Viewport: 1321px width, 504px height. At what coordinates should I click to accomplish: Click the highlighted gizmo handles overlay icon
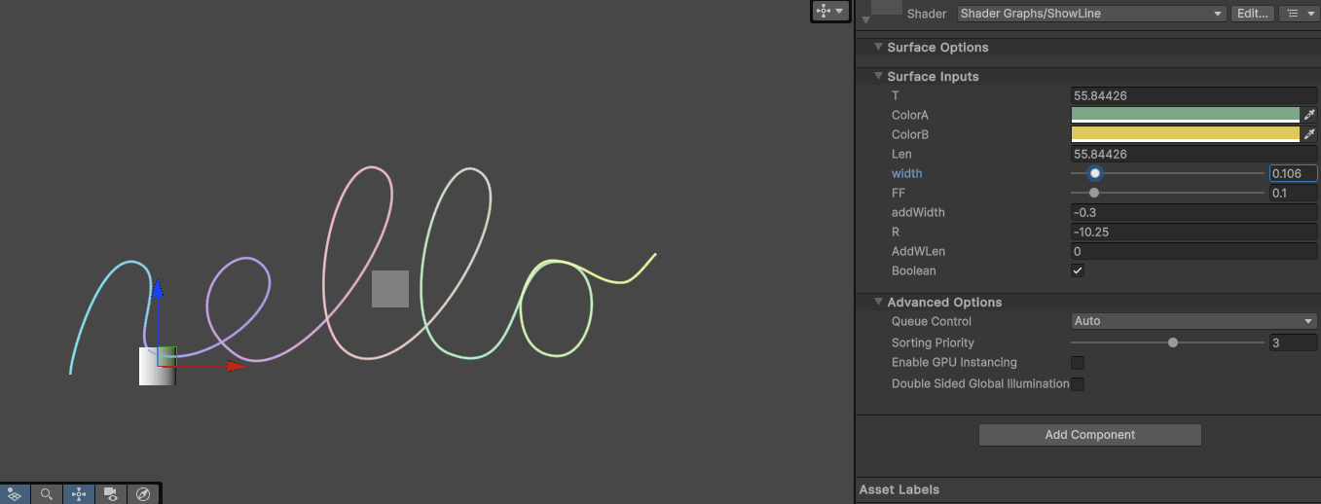point(79,494)
